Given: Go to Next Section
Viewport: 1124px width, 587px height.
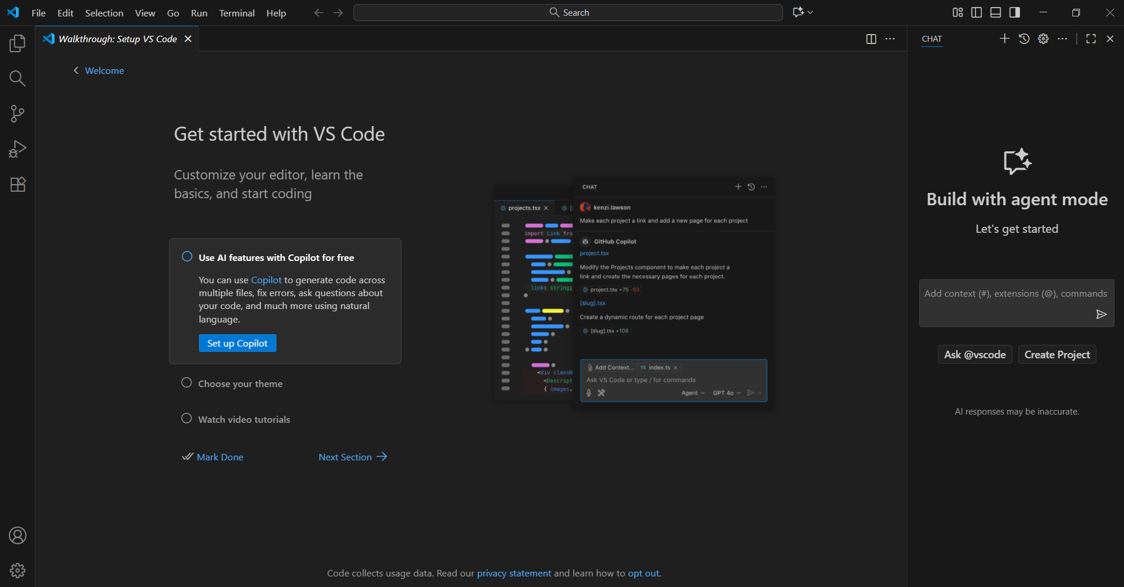Looking at the screenshot, I should pos(353,457).
